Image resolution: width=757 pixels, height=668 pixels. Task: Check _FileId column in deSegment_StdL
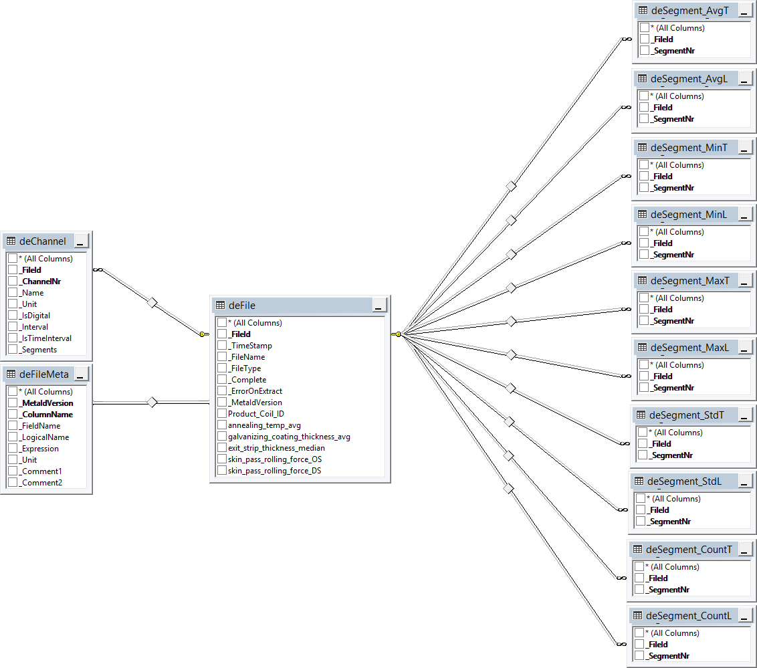641,510
